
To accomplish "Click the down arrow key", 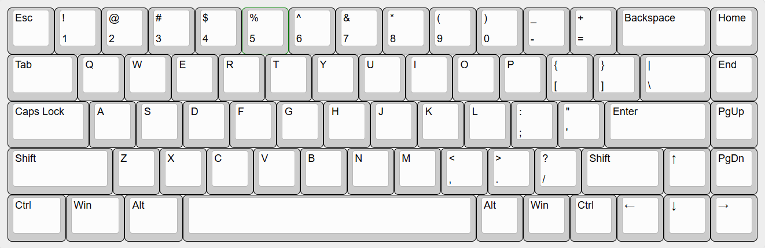I will coord(687,218).
